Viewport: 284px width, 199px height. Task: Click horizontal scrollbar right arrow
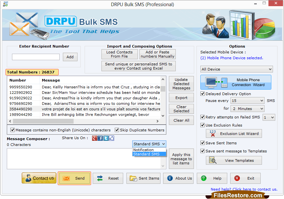(157, 121)
